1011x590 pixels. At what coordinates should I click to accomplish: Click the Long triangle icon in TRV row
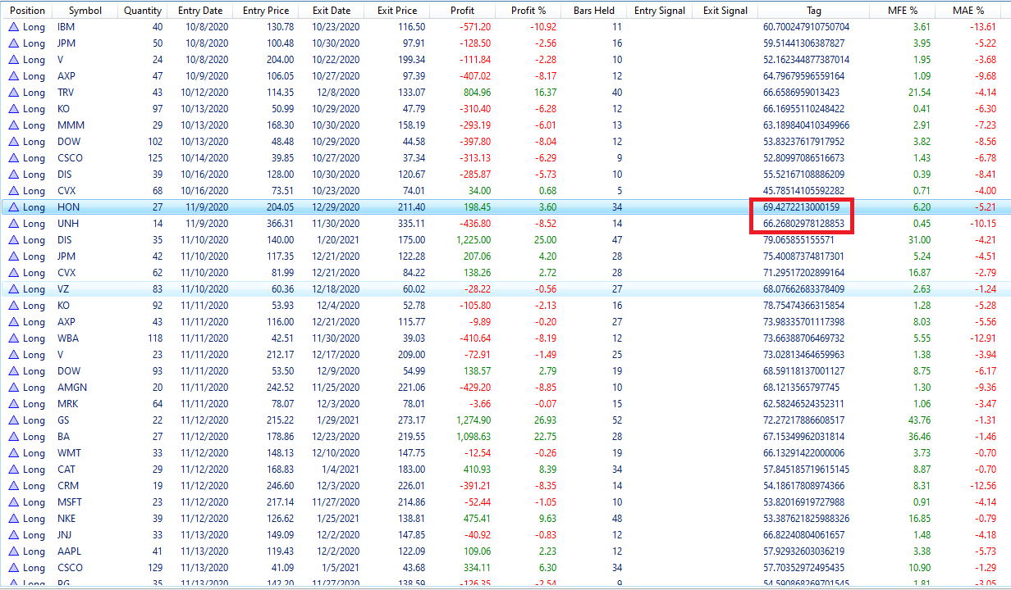pyautogui.click(x=13, y=93)
